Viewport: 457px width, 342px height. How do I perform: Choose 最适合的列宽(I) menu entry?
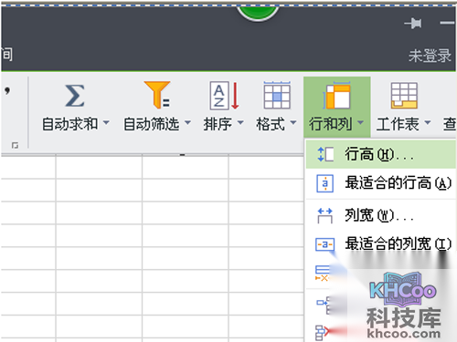click(381, 244)
